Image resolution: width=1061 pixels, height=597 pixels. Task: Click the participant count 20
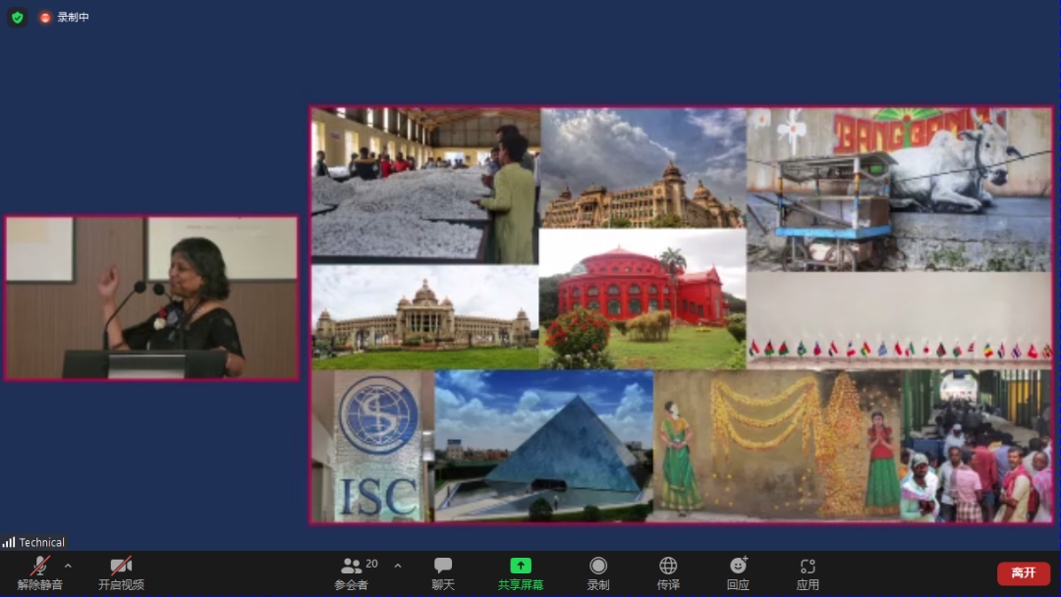click(371, 564)
